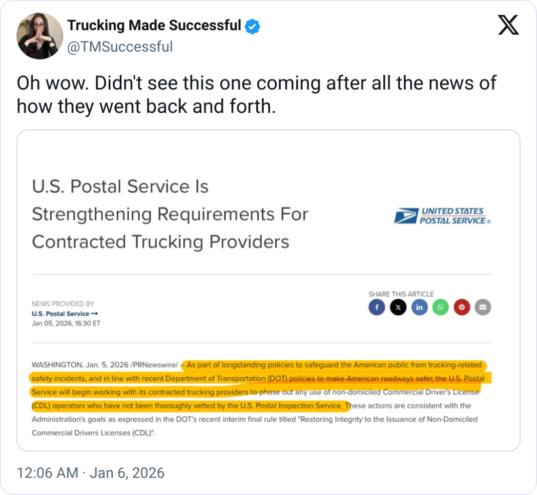Click the "NEWS PROVIDED BY" label
The image size is (537, 495).
[63, 304]
